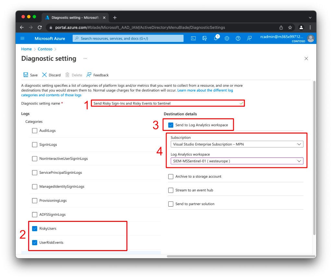Tick the ADFSSignInLogs checkbox
This screenshot has width=332, height=279.
point(34,214)
